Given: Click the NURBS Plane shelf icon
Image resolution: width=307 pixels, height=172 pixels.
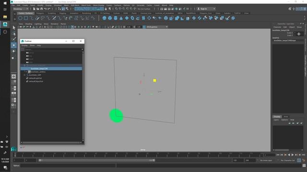Looking at the screenshot, I should tap(127, 18).
